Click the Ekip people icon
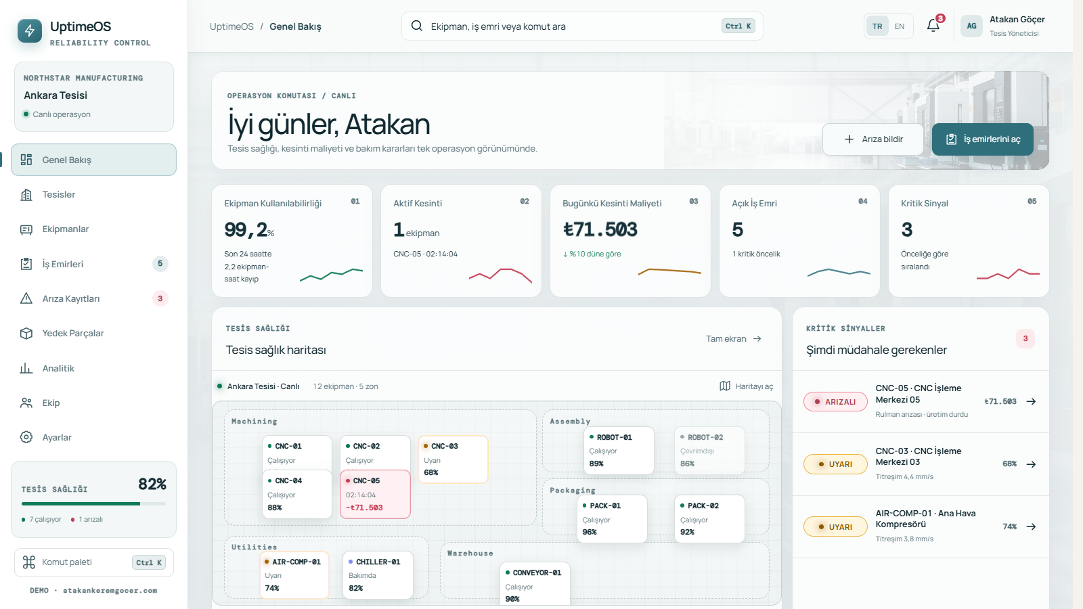Image resolution: width=1083 pixels, height=609 pixels. pos(26,403)
